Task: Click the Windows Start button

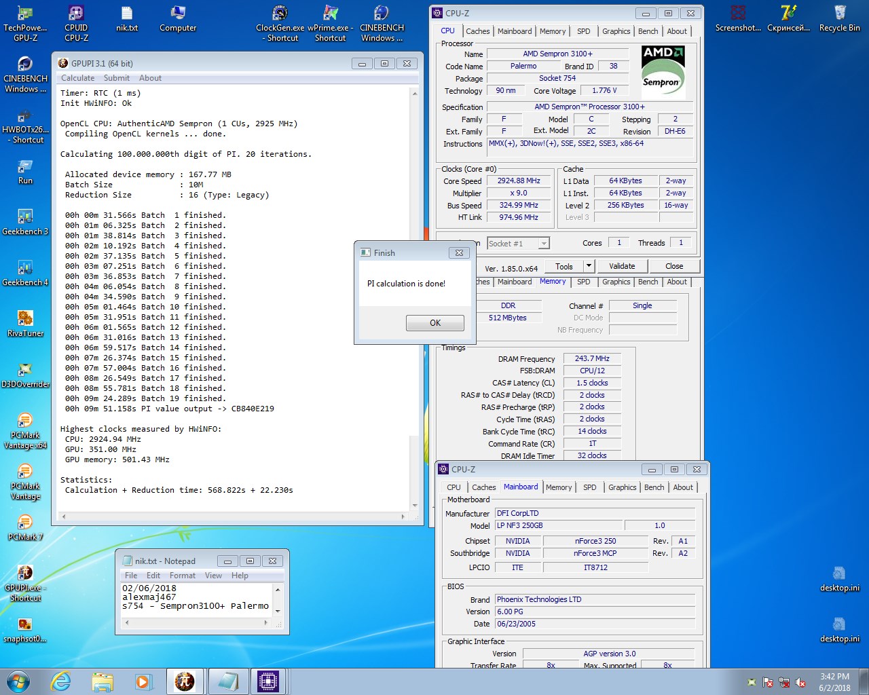Action: (18, 681)
